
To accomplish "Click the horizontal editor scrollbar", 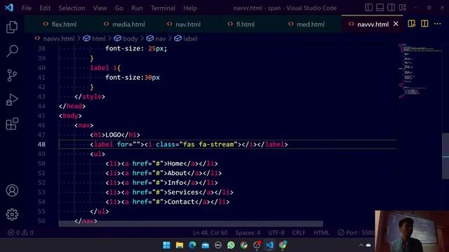I will pos(191,223).
